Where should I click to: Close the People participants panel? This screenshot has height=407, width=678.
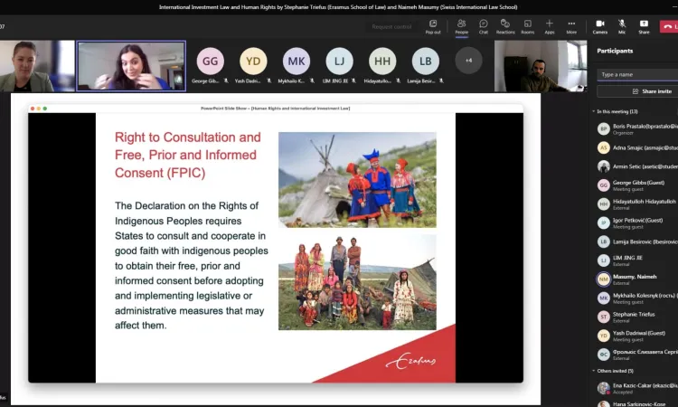coord(462,25)
